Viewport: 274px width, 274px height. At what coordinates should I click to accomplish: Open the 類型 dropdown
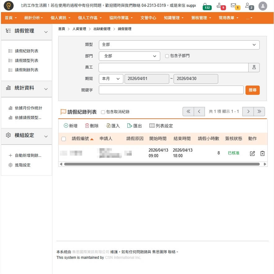pyautogui.click(x=179, y=45)
